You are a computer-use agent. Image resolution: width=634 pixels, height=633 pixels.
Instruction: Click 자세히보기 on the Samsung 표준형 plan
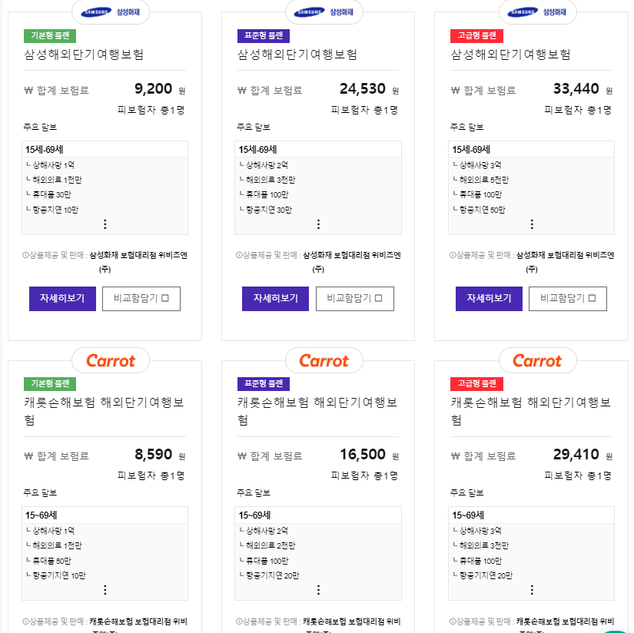click(275, 298)
